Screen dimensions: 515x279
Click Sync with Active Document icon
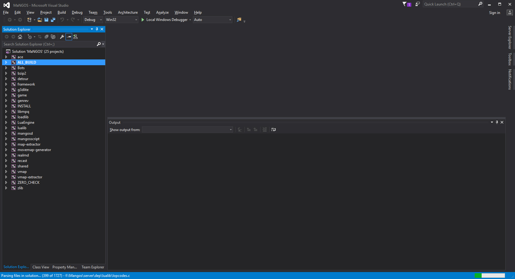point(40,37)
